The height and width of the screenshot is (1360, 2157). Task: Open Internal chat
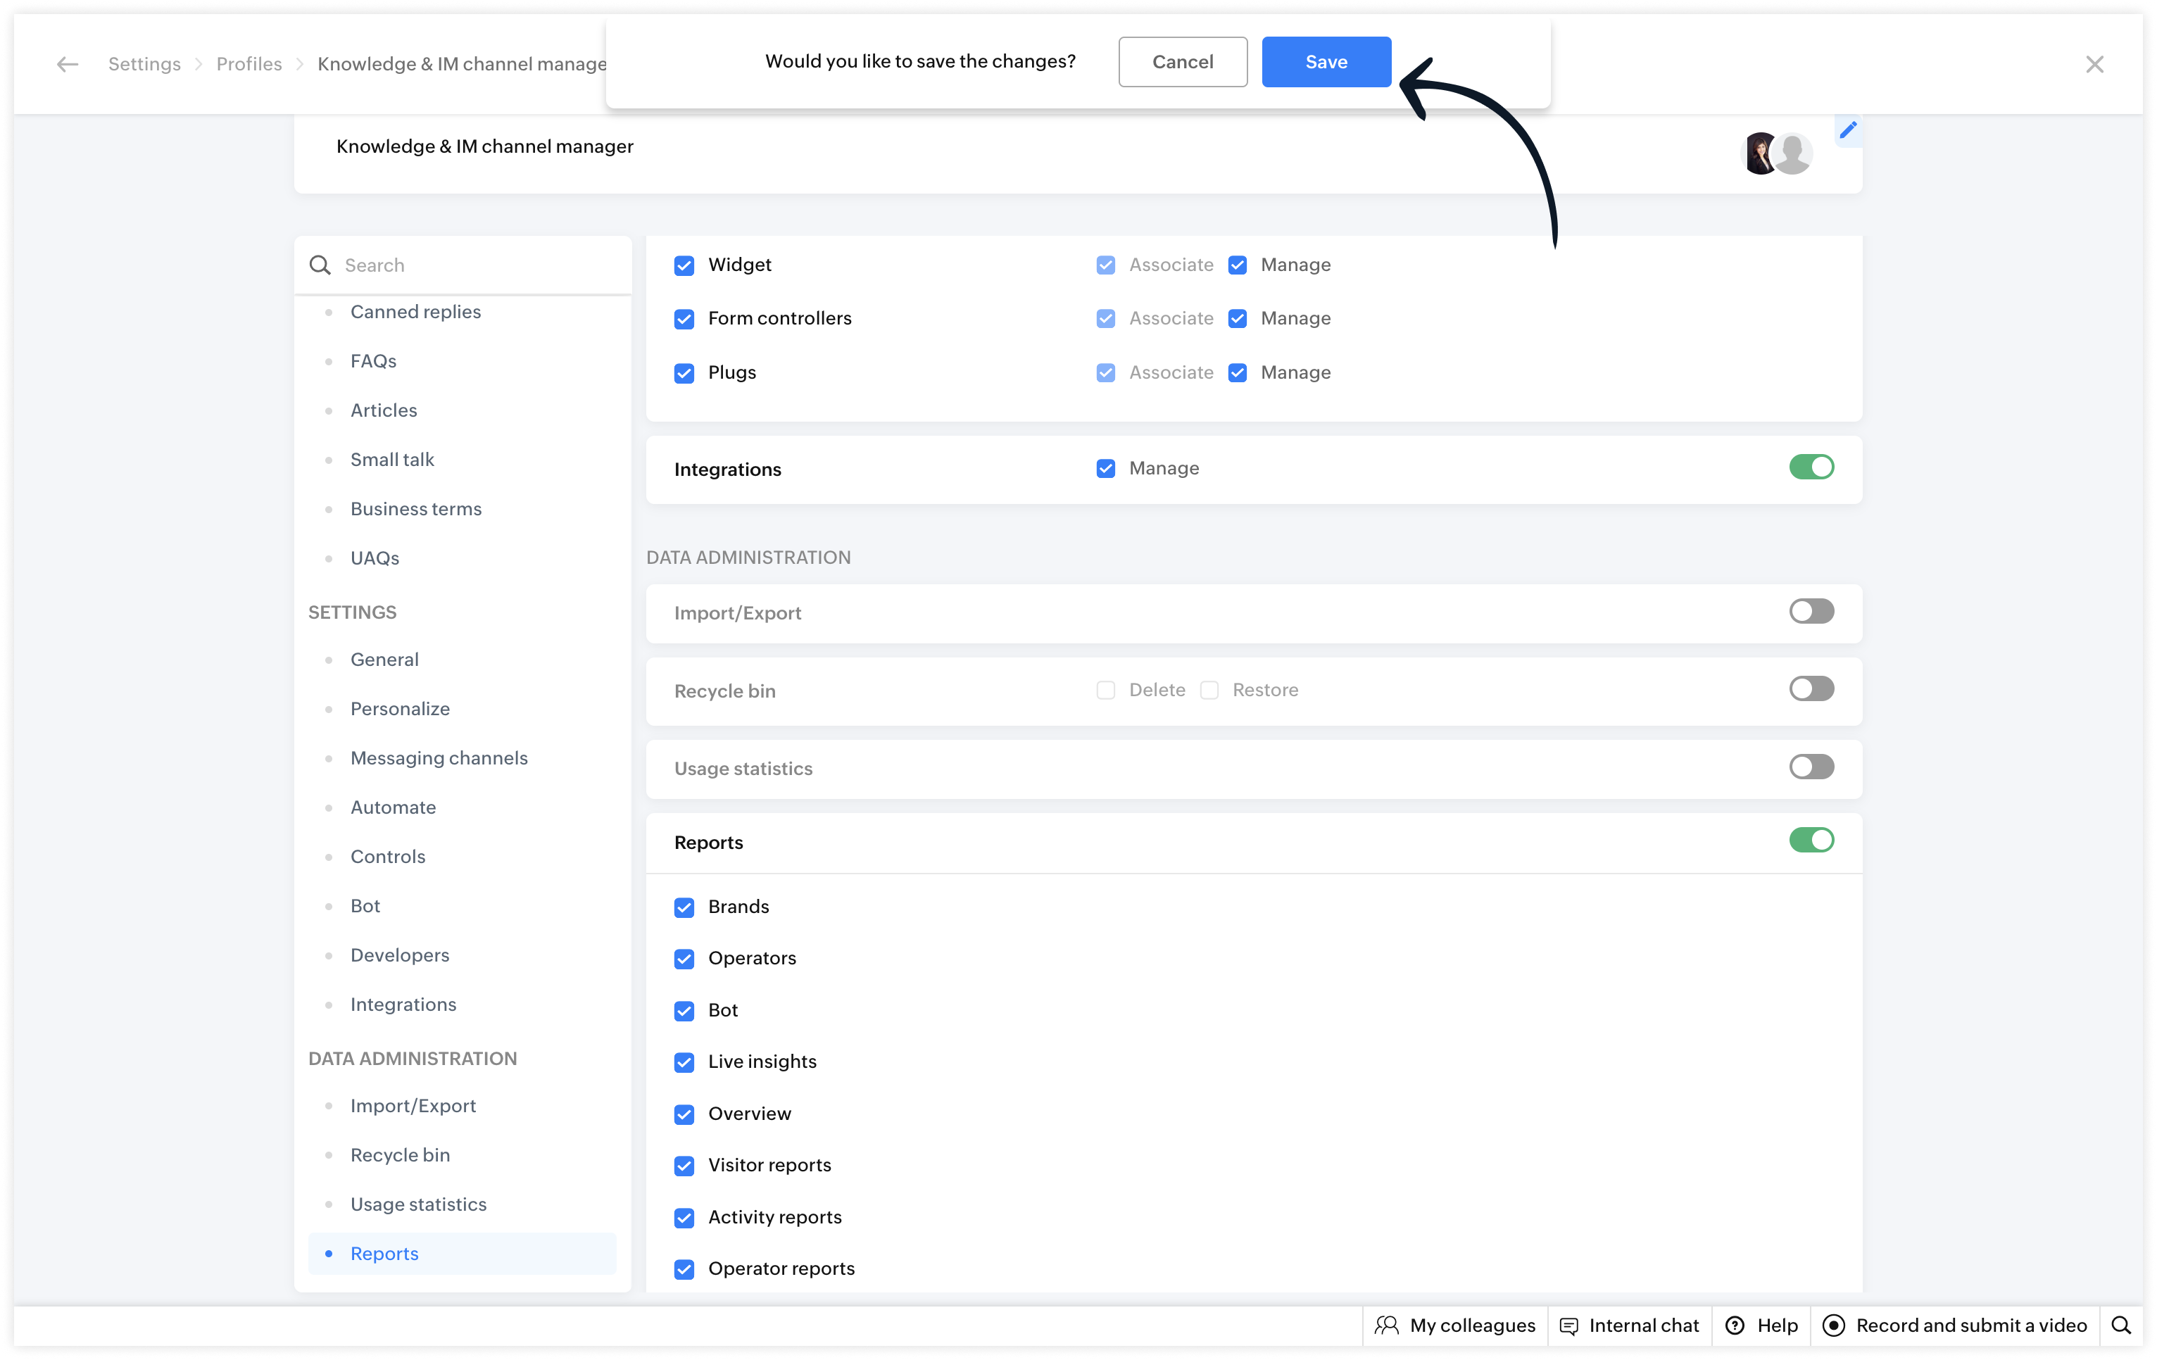point(1630,1325)
